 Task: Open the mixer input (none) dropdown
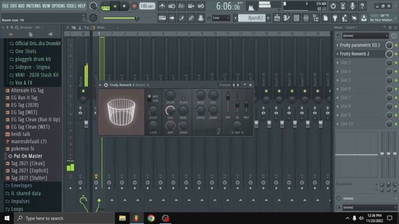point(365,36)
